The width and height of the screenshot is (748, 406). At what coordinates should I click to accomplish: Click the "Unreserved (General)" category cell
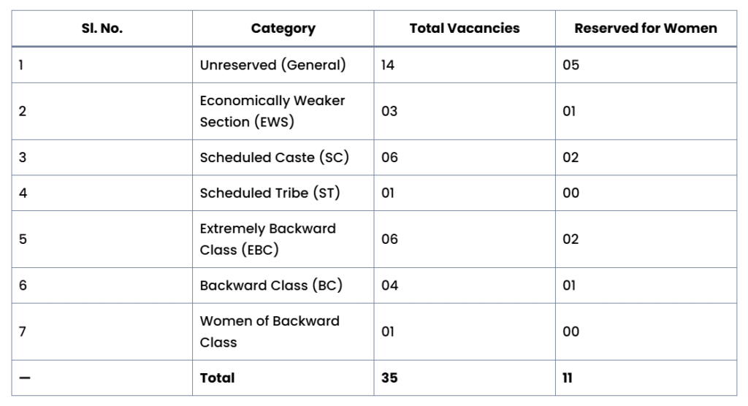(x=272, y=65)
